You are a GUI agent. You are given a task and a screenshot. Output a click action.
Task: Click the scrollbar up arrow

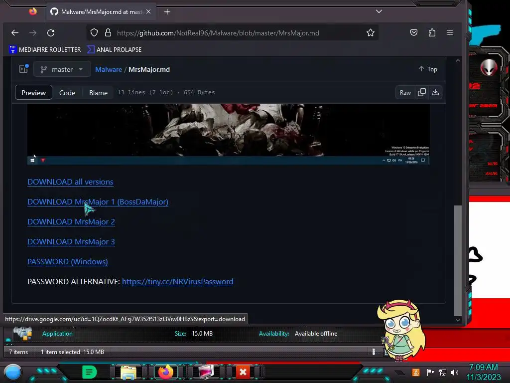pos(458,60)
